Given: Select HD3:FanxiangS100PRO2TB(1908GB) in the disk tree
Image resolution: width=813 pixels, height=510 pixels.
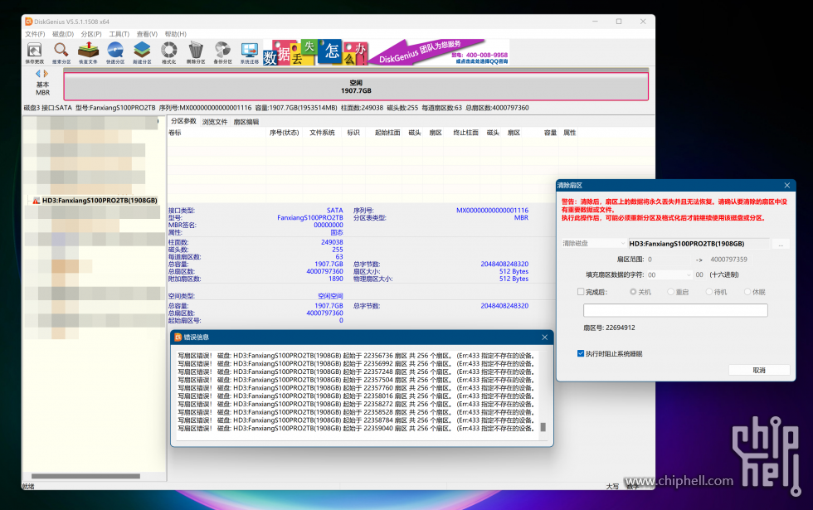Looking at the screenshot, I should tap(100, 201).
